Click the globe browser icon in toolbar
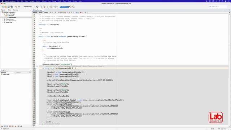Viewport: 231px width, 130px height. [37, 6]
